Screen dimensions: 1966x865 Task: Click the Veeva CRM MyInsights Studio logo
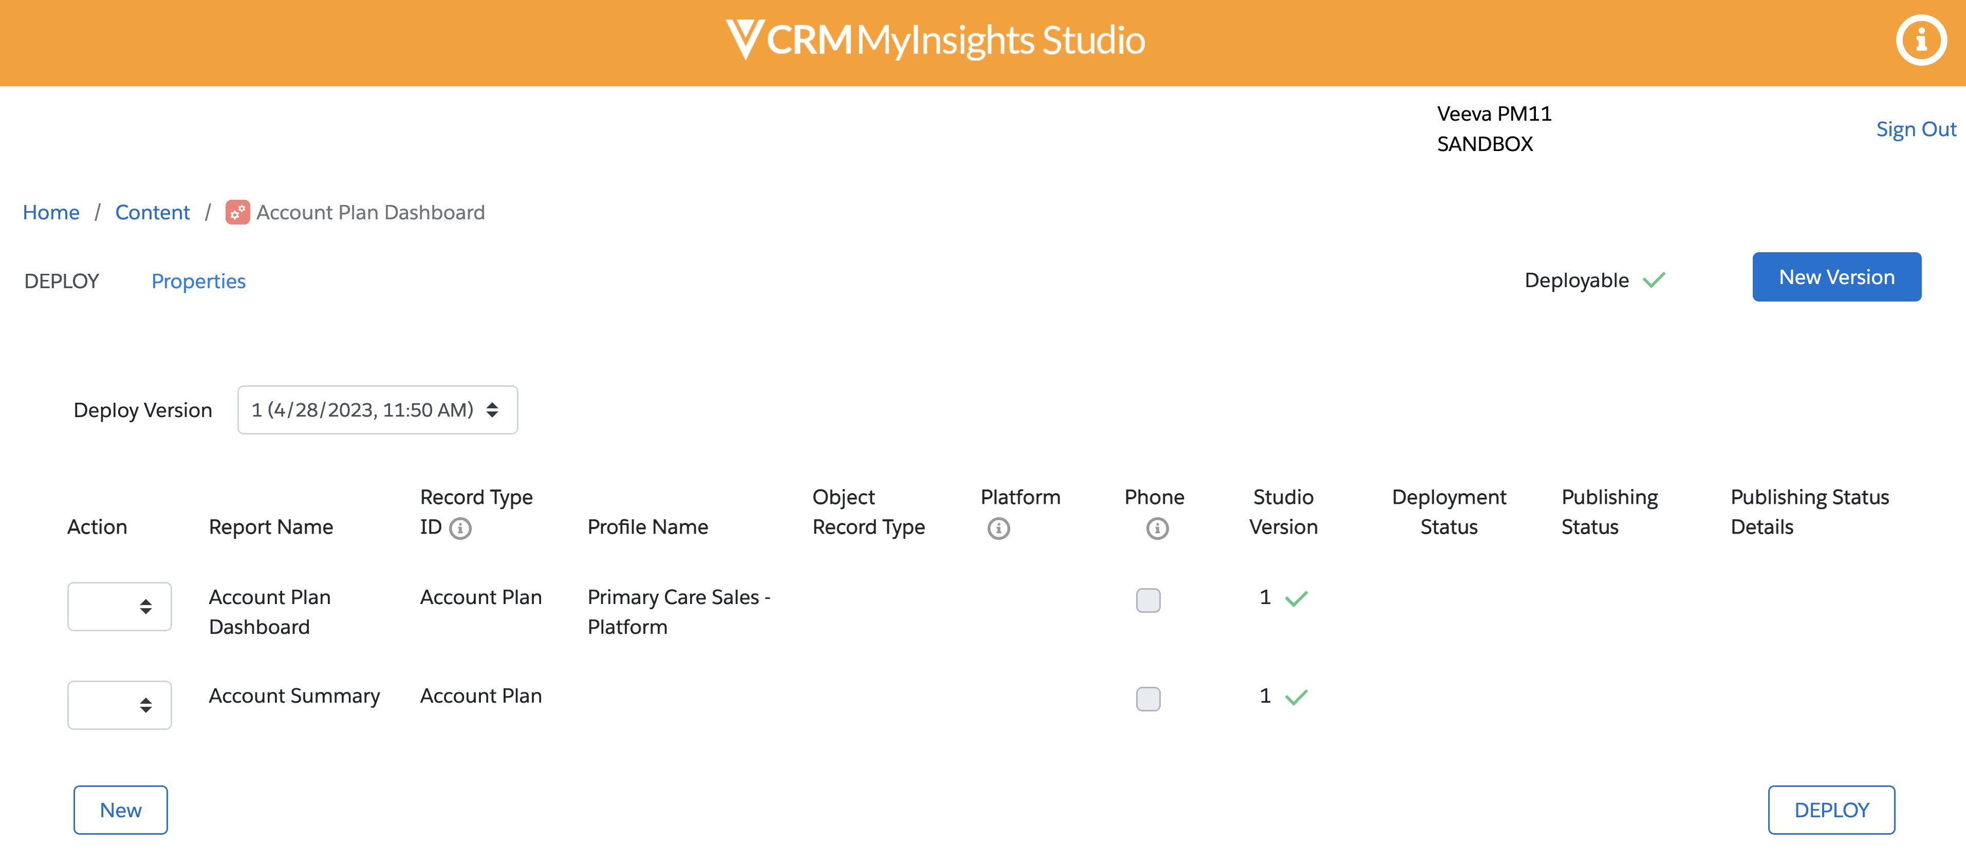click(935, 40)
